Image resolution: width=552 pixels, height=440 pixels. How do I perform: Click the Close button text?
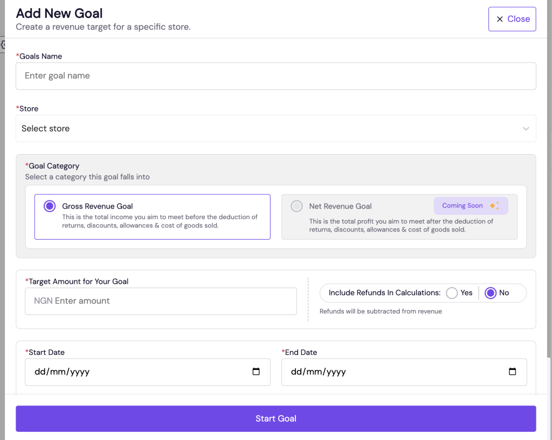(x=519, y=19)
